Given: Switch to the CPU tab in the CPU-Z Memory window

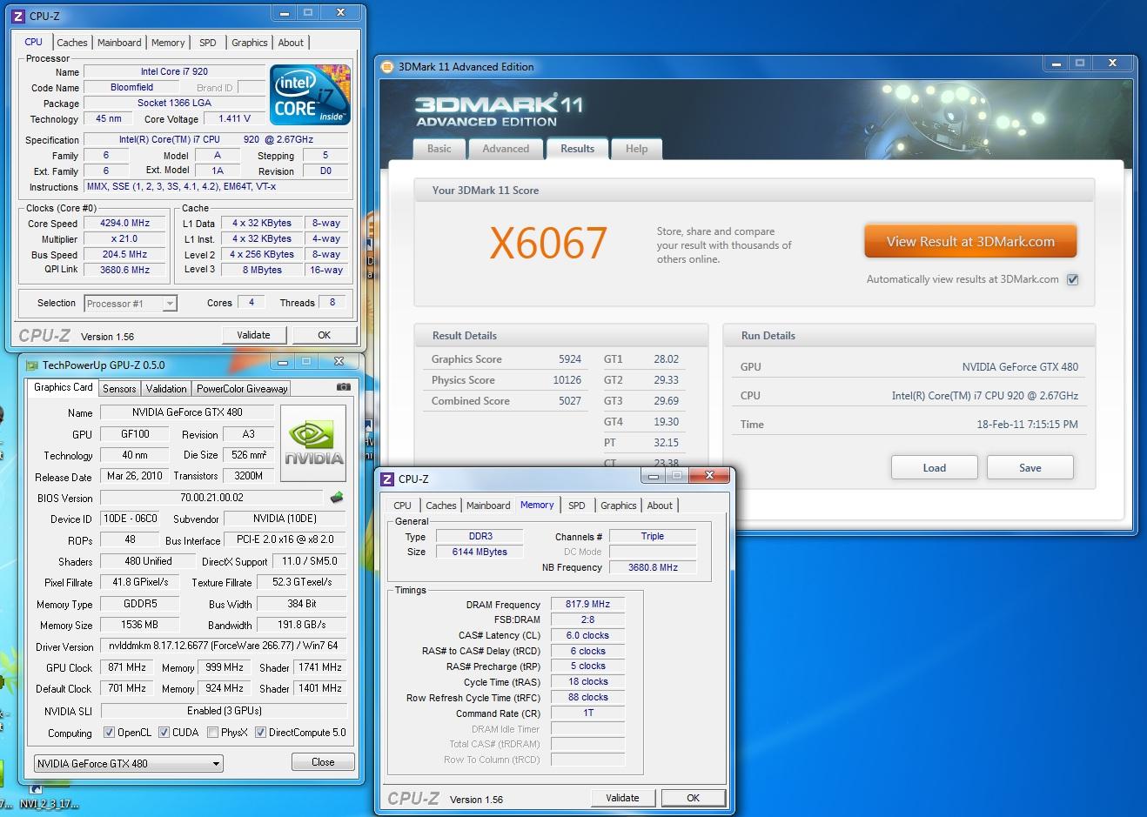Looking at the screenshot, I should [x=402, y=506].
